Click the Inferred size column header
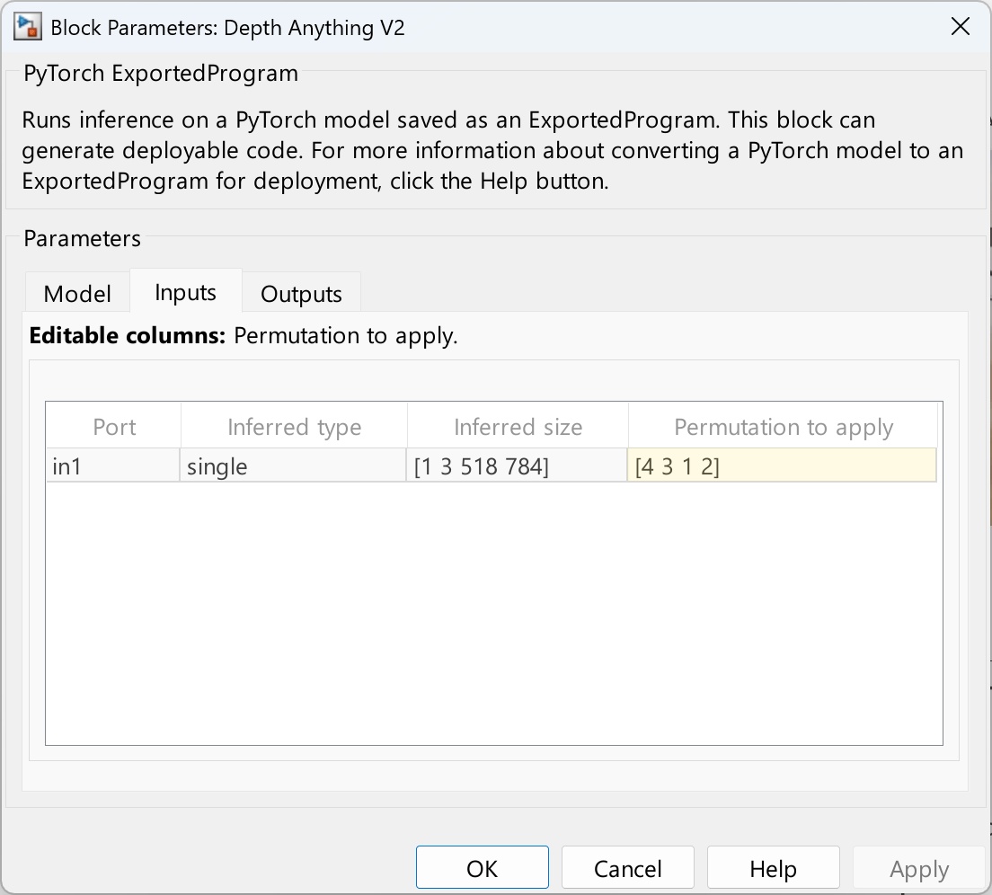The width and height of the screenshot is (992, 895). point(518,427)
